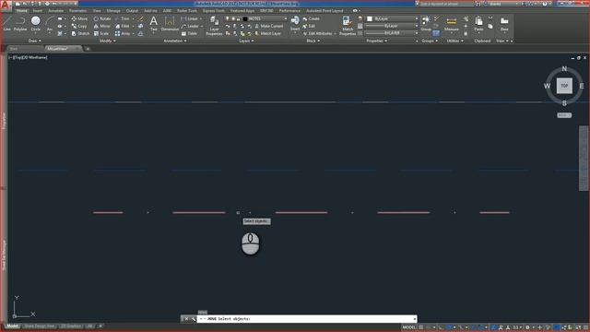This screenshot has height=332, width=590.
Task: Expand the Layers panel
Action: pyautogui.click(x=246, y=41)
